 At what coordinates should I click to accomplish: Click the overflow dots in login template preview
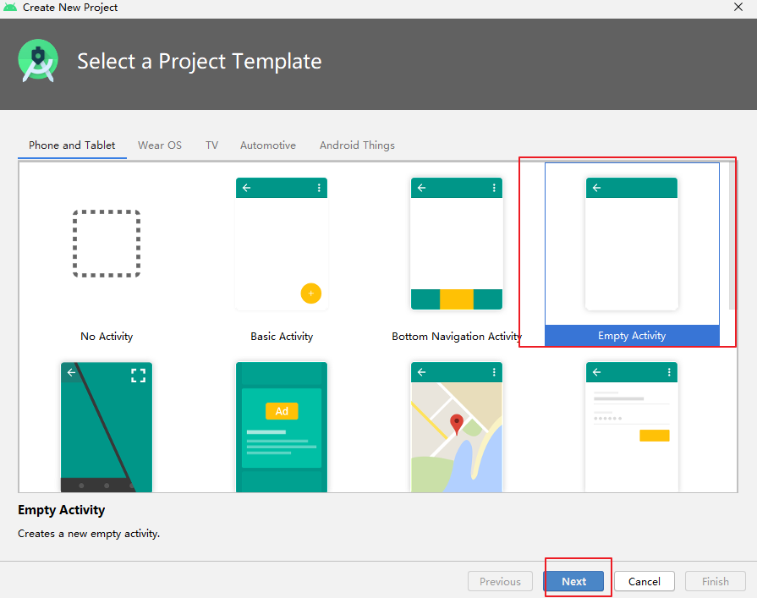pos(669,372)
